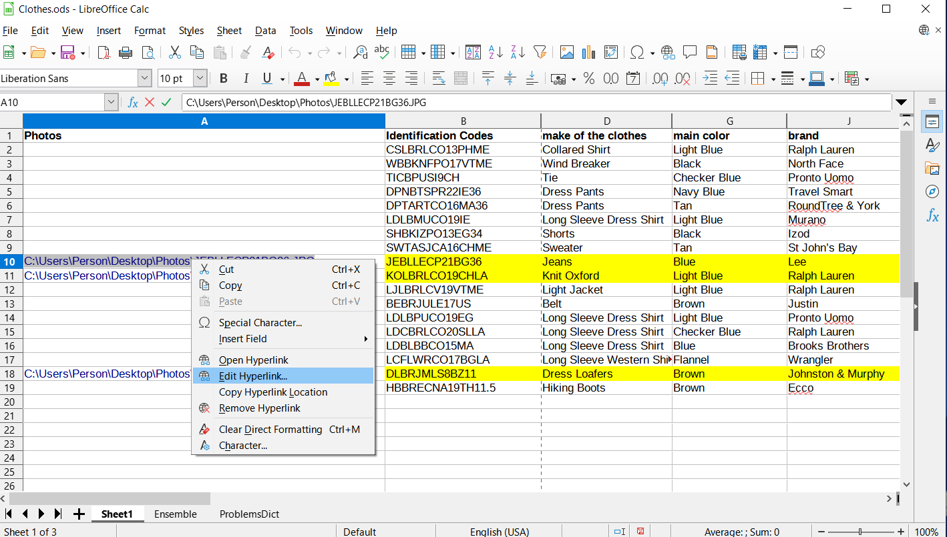Expand the font name dropdown
The width and height of the screenshot is (947, 537).
[144, 79]
